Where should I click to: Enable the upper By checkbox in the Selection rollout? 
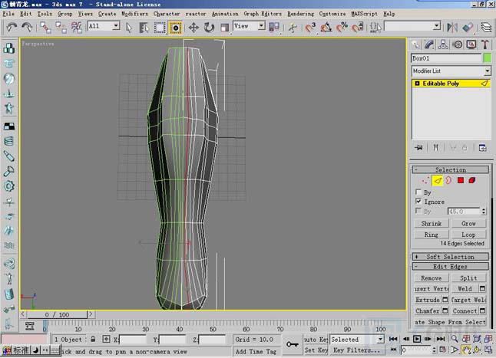(418, 192)
